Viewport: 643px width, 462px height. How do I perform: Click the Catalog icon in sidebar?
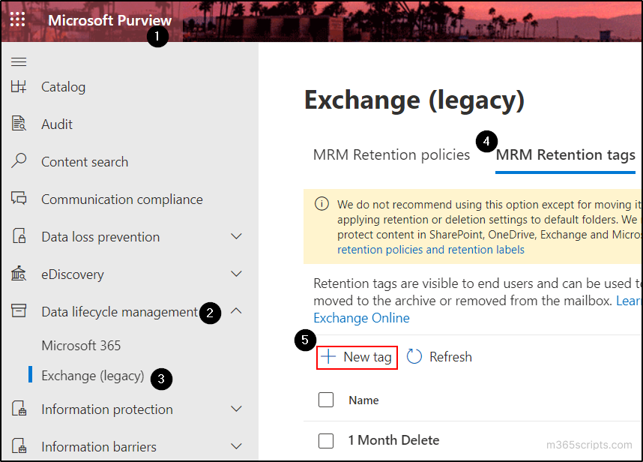(x=19, y=86)
